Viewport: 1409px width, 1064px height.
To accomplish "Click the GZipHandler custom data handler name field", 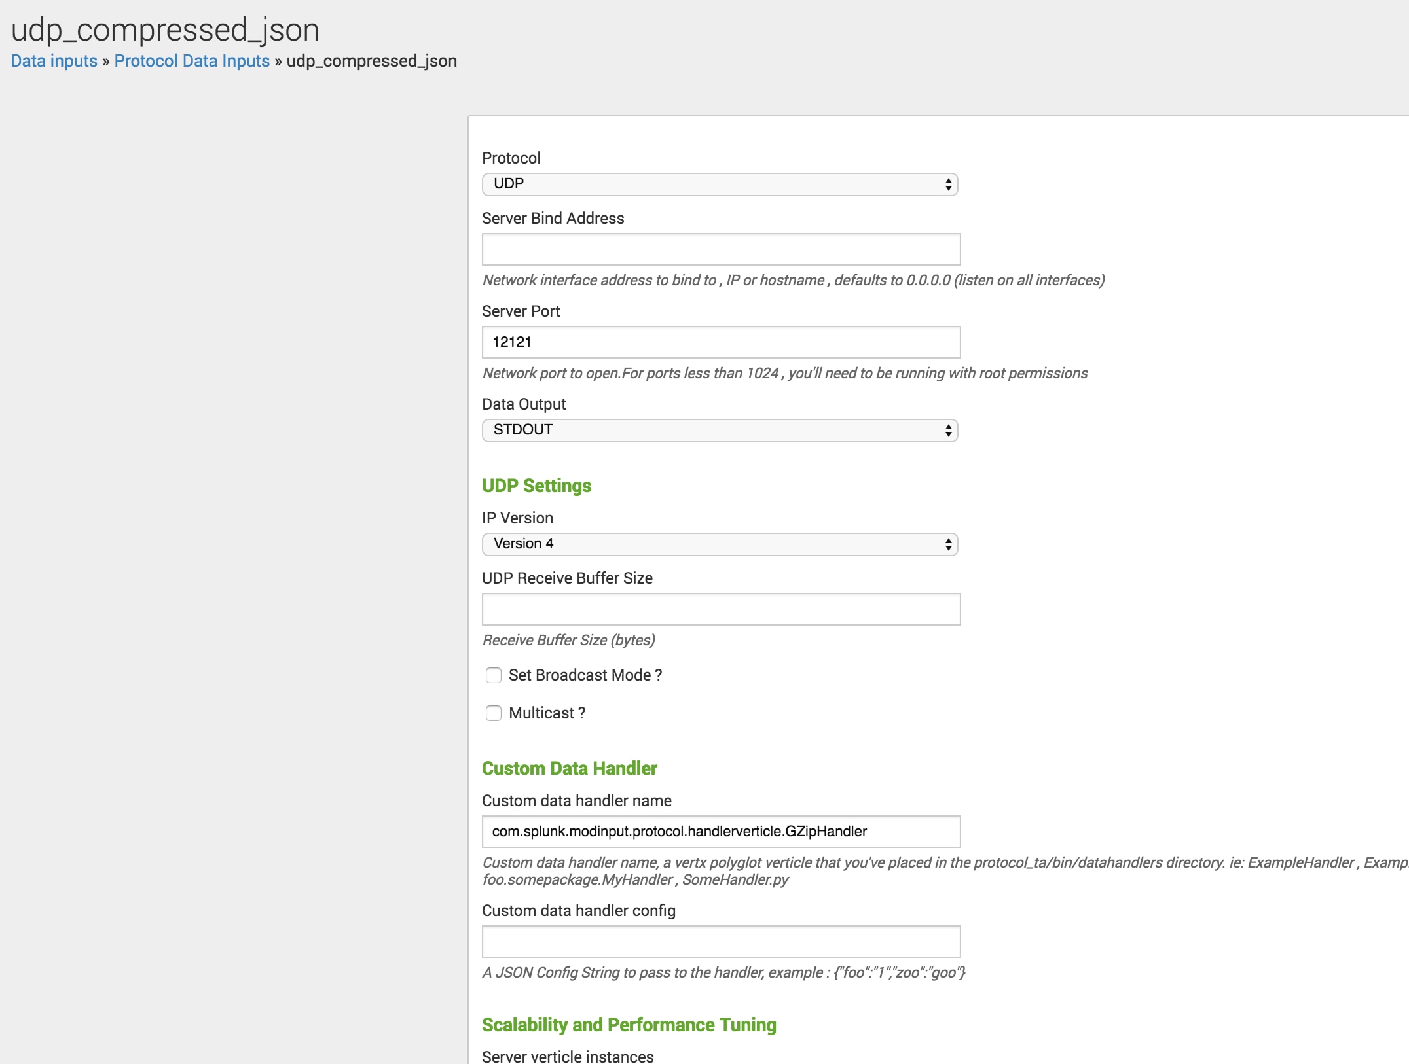I will [721, 832].
